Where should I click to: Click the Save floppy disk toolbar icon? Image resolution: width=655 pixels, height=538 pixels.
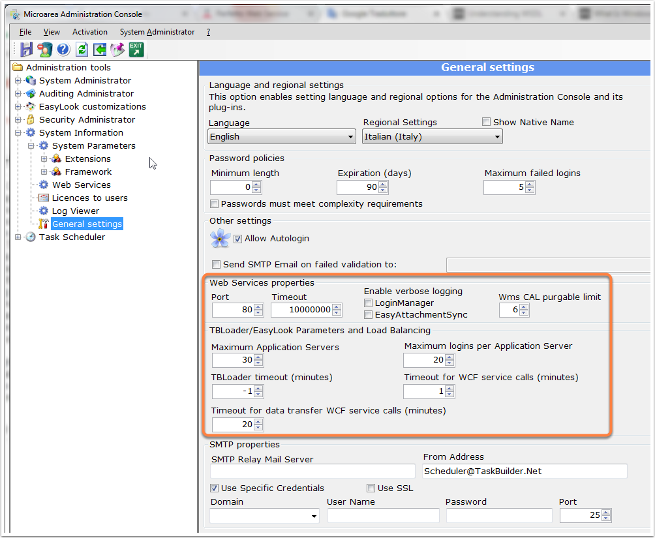[26, 50]
